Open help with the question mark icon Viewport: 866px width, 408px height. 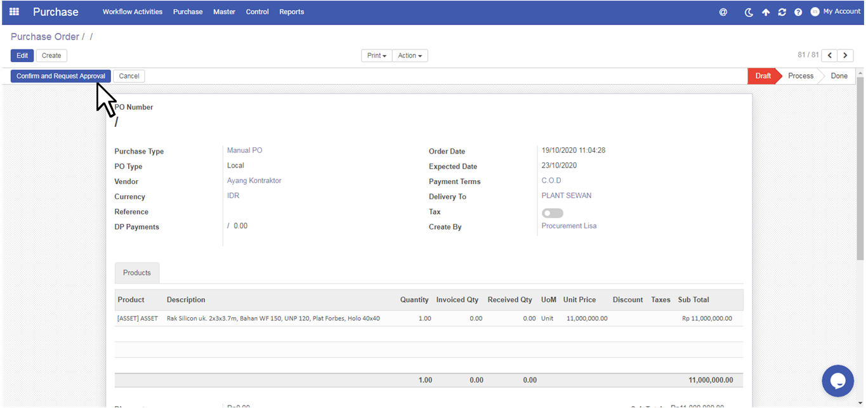click(x=798, y=12)
